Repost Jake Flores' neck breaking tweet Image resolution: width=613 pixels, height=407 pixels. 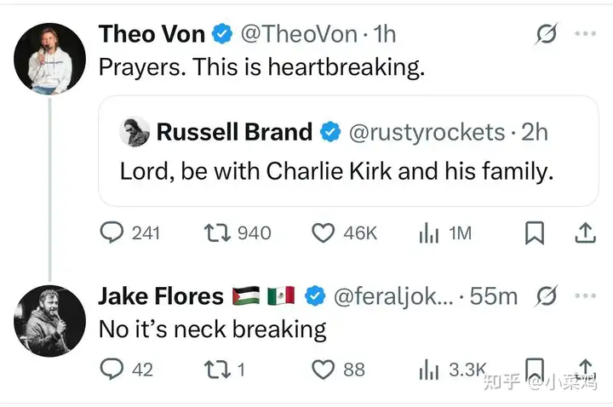coord(218,370)
